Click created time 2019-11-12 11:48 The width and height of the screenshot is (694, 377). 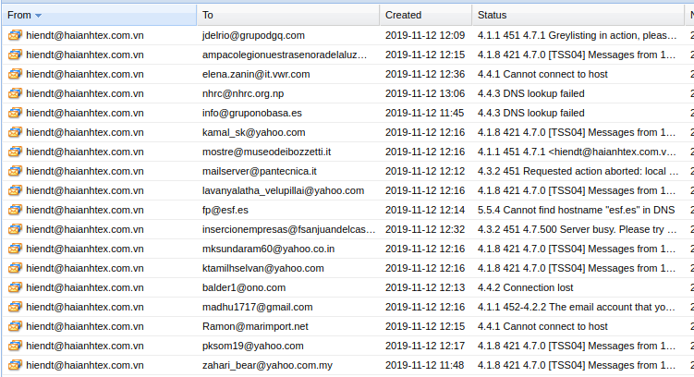click(x=425, y=365)
